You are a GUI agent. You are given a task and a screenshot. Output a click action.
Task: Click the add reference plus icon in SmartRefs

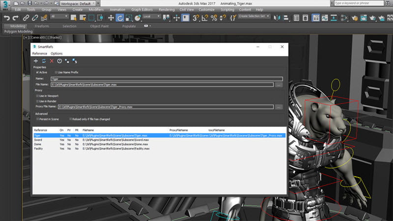36,61
